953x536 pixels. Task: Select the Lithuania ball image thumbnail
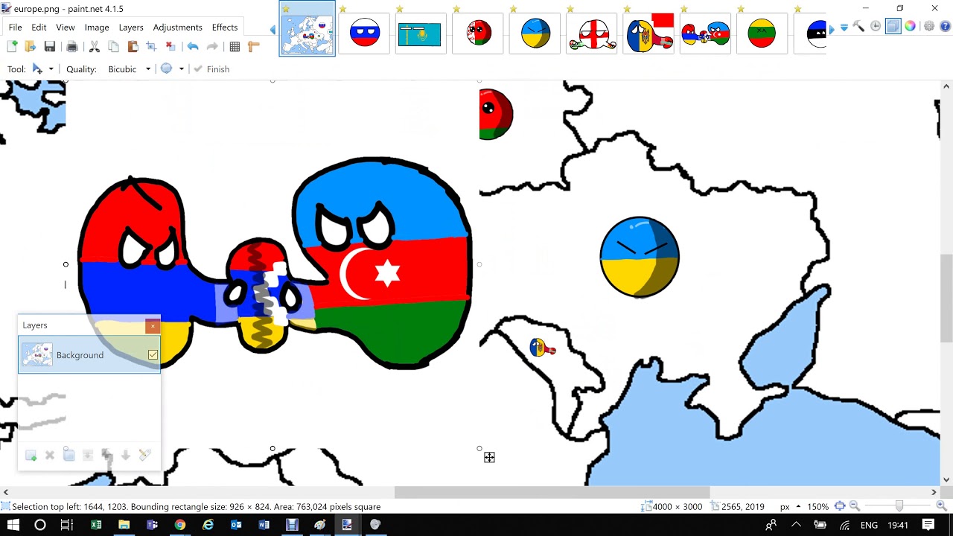(x=762, y=33)
